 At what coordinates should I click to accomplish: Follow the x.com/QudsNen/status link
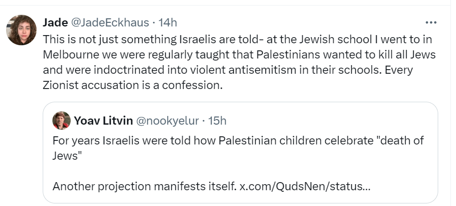[x=305, y=186]
